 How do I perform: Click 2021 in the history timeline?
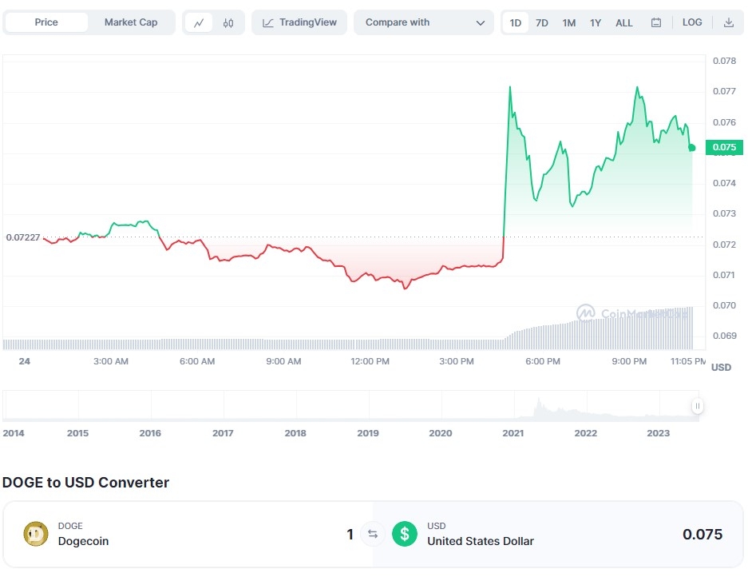click(513, 433)
